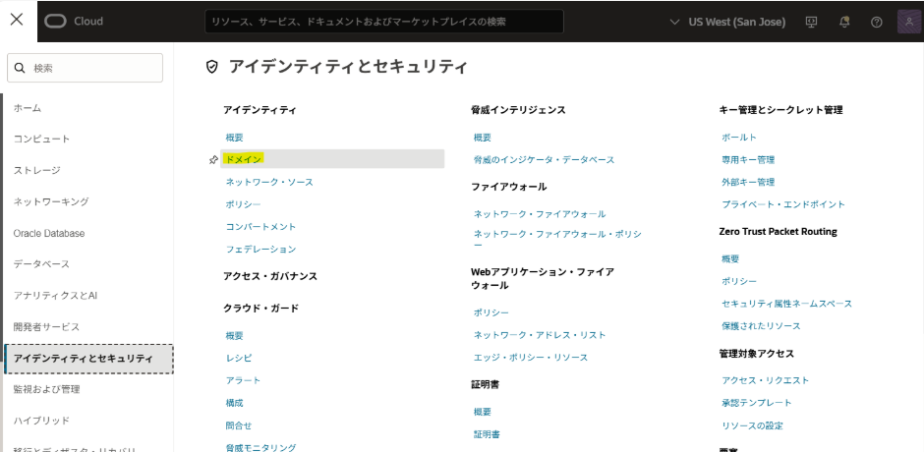Open 専用キー管理 link
This screenshot has height=452, width=924.
click(x=748, y=160)
